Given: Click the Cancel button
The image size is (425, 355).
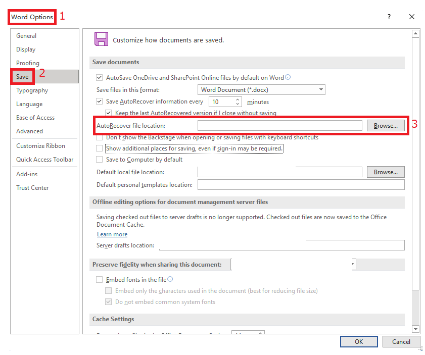Looking at the screenshot, I should click(x=401, y=342).
